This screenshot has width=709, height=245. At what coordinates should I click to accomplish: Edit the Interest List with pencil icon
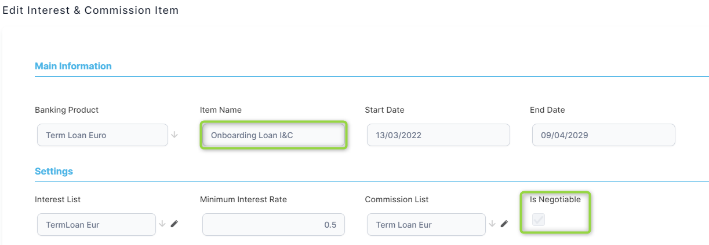coord(174,224)
